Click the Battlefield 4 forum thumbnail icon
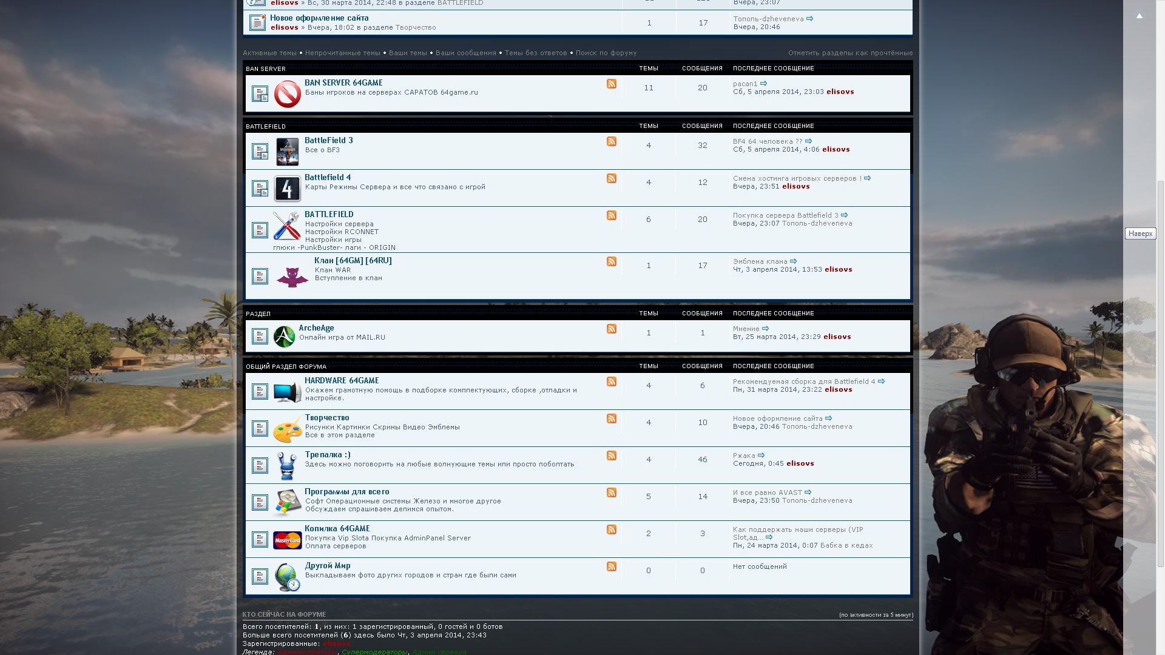Image resolution: width=1165 pixels, height=655 pixels. coord(287,189)
